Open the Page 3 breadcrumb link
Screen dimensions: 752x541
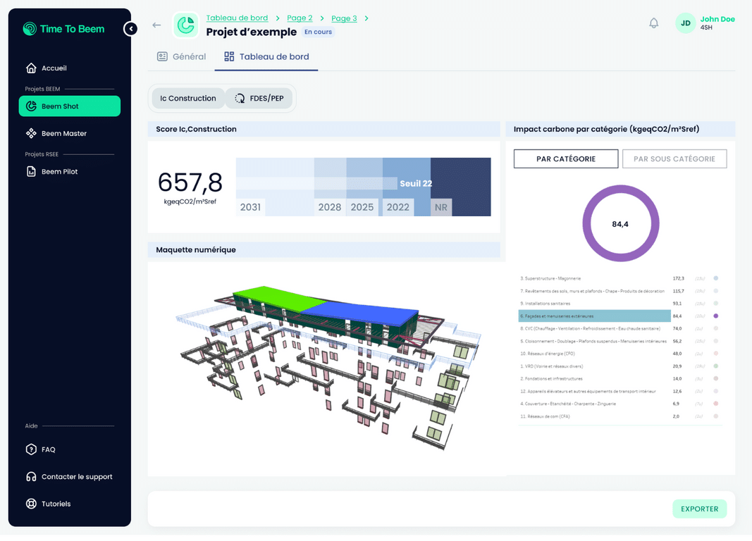tap(345, 19)
